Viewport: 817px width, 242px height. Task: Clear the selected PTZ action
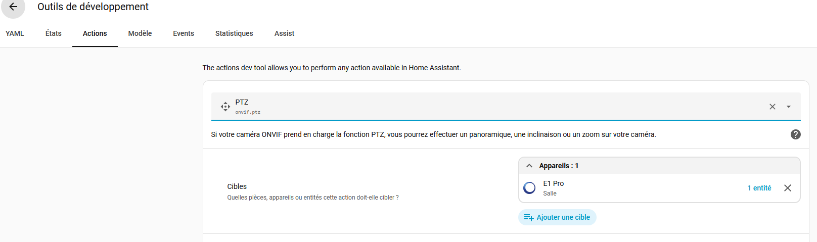point(772,107)
